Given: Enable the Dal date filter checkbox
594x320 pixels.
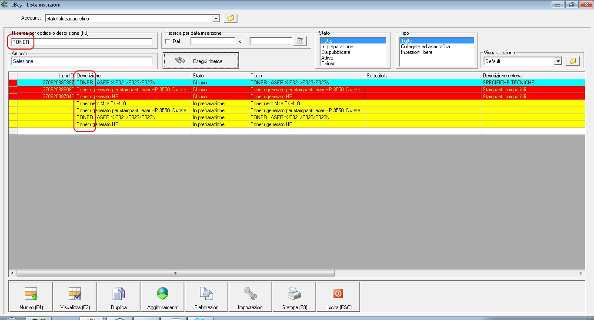Looking at the screenshot, I should click(168, 41).
